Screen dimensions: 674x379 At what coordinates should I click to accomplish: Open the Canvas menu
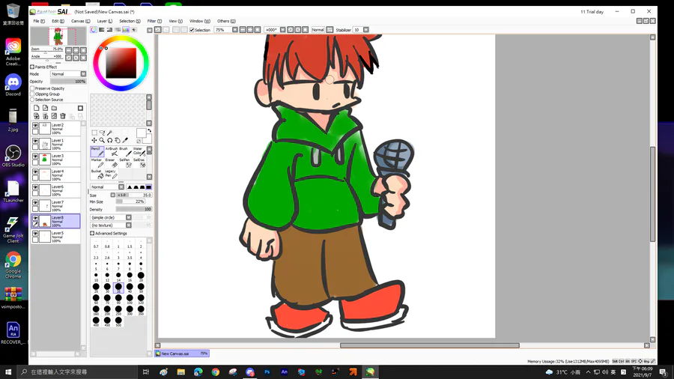(x=80, y=21)
